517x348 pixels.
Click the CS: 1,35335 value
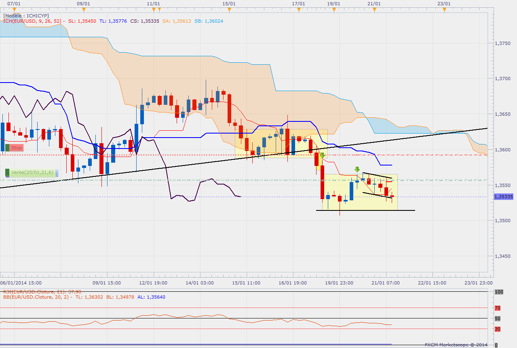coord(144,21)
